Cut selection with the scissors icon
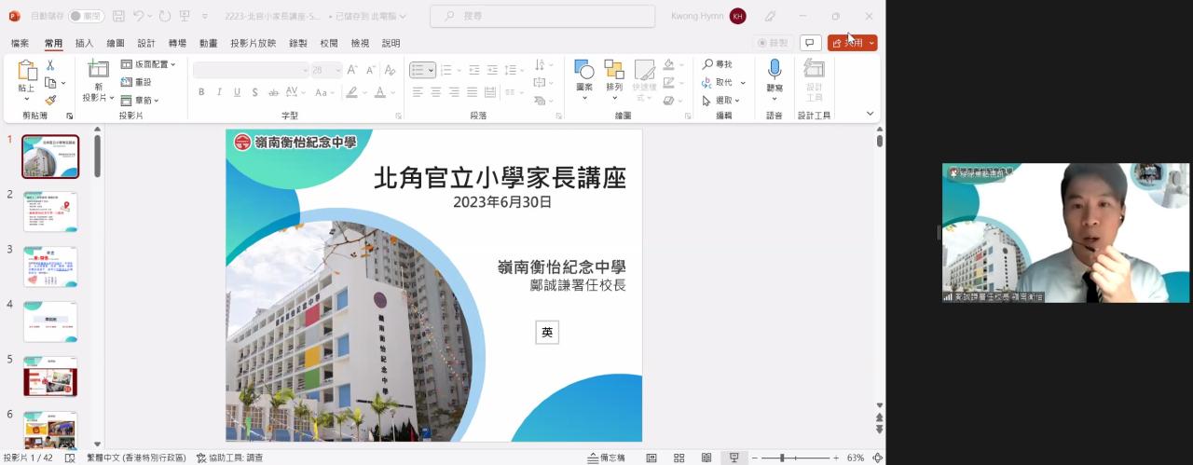This screenshot has height=465, width=1193. pyautogui.click(x=50, y=65)
